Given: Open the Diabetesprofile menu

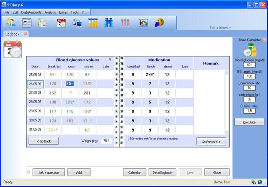Looking at the screenshot, I should point(32,12).
